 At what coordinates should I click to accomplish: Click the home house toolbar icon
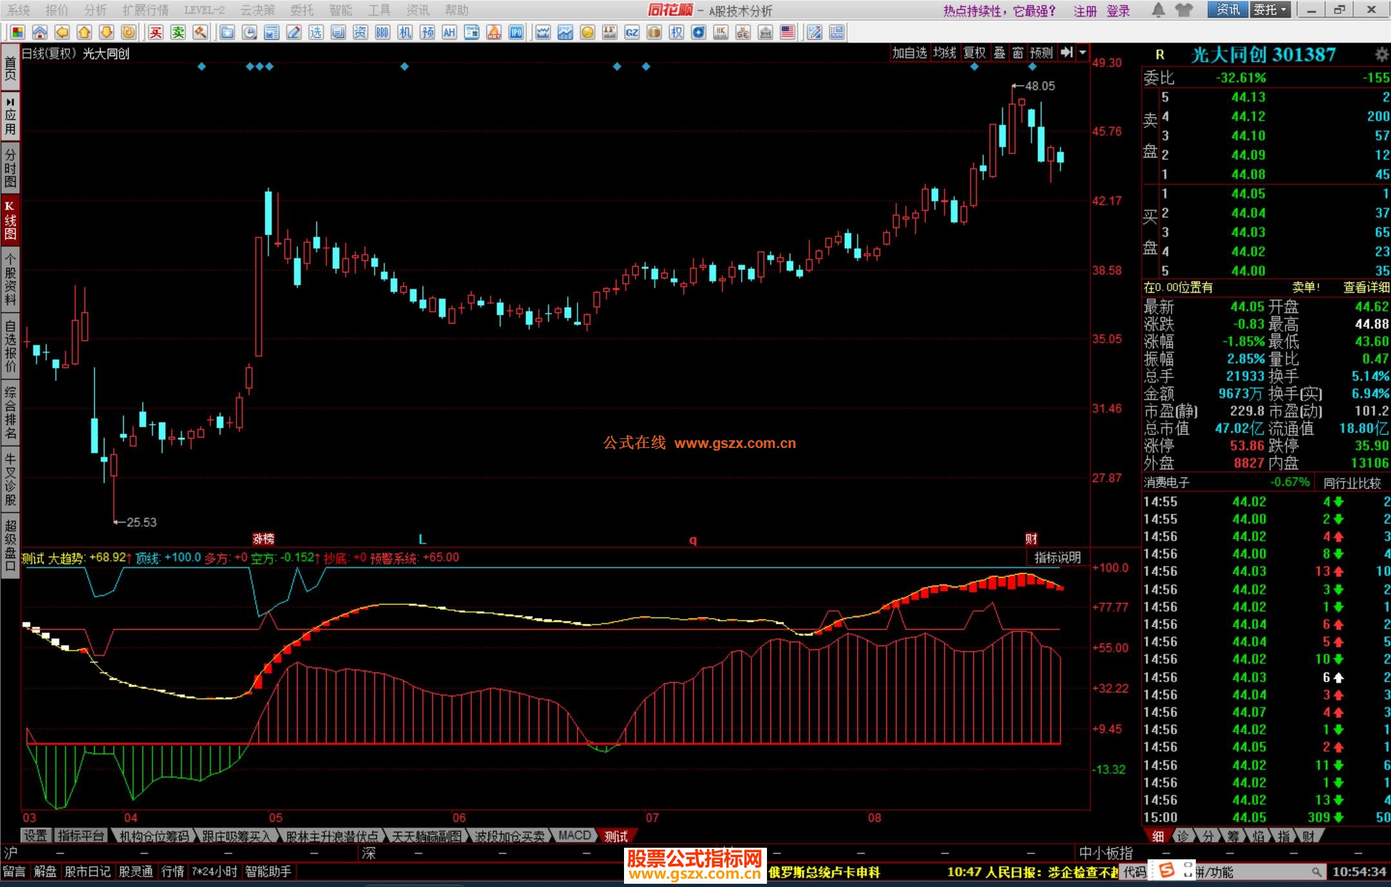click(x=40, y=32)
